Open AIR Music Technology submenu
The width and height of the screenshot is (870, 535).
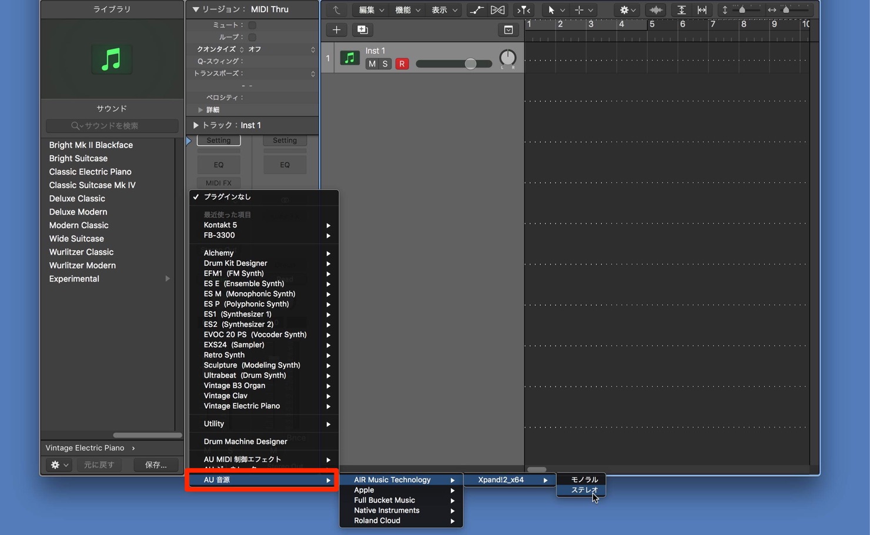click(401, 480)
